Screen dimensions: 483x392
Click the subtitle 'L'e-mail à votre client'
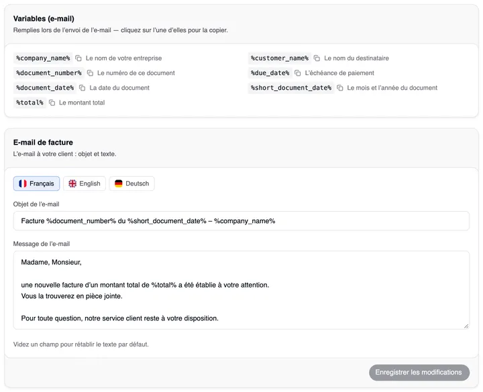64,154
